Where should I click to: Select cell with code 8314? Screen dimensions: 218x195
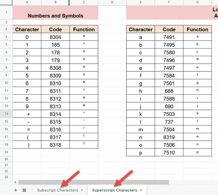(x=55, y=114)
